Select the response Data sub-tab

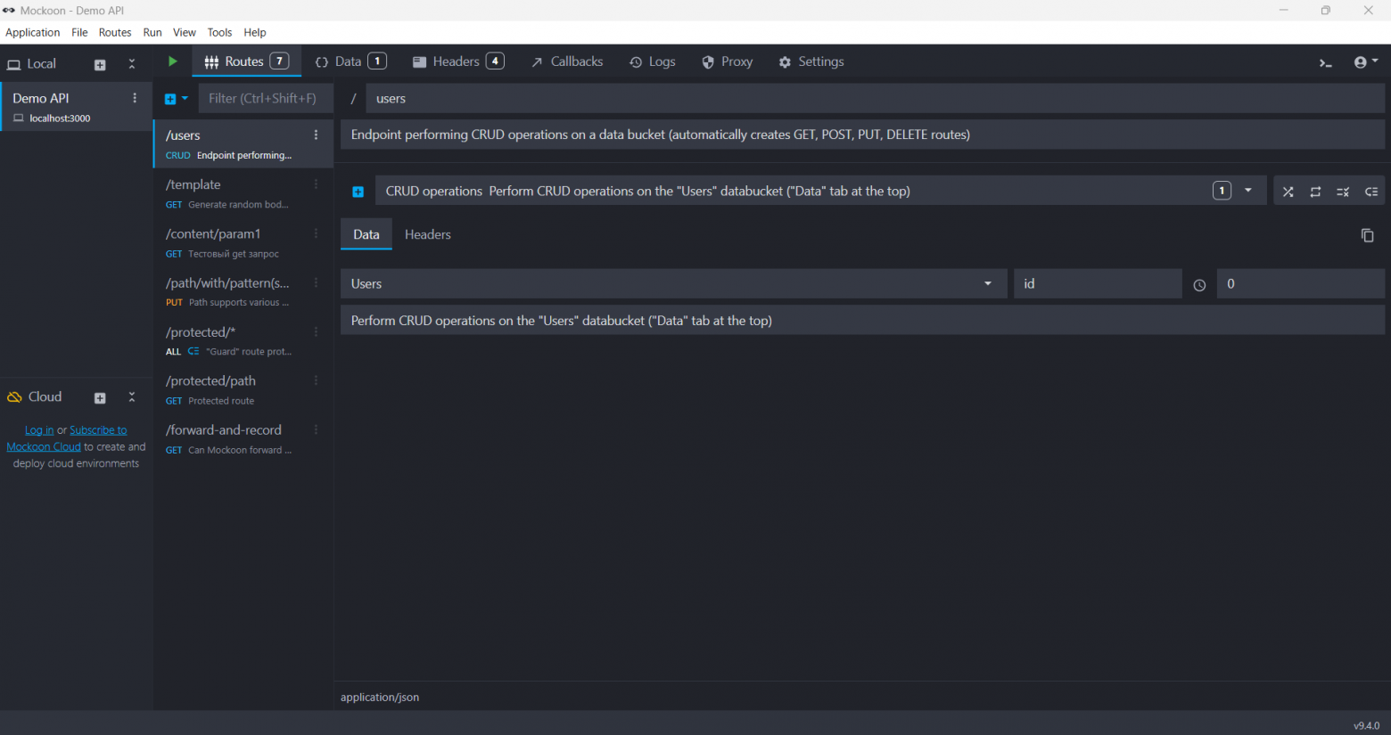pyautogui.click(x=366, y=234)
